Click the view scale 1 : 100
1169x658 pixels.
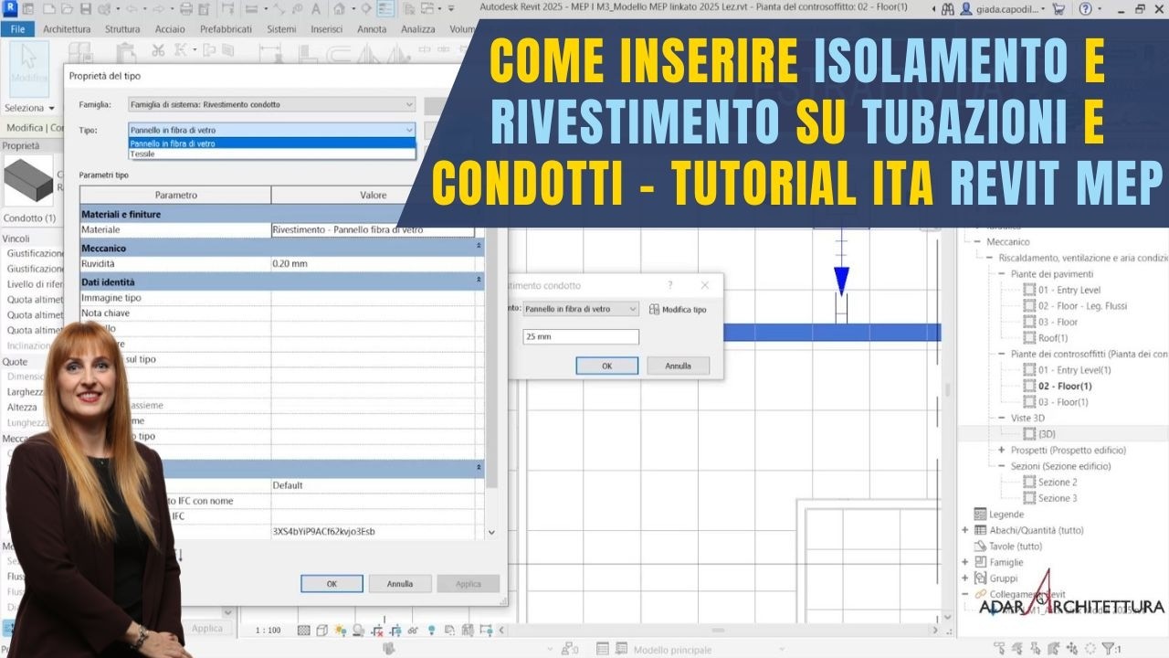pyautogui.click(x=269, y=630)
